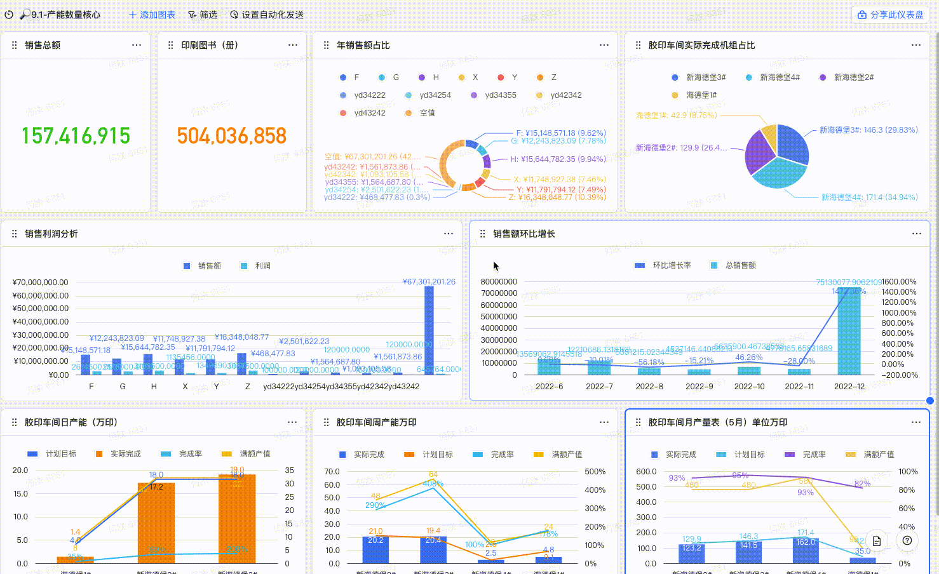Click drag handle of 胶印车间周产能万印 card
939x574 pixels.
[x=326, y=422]
